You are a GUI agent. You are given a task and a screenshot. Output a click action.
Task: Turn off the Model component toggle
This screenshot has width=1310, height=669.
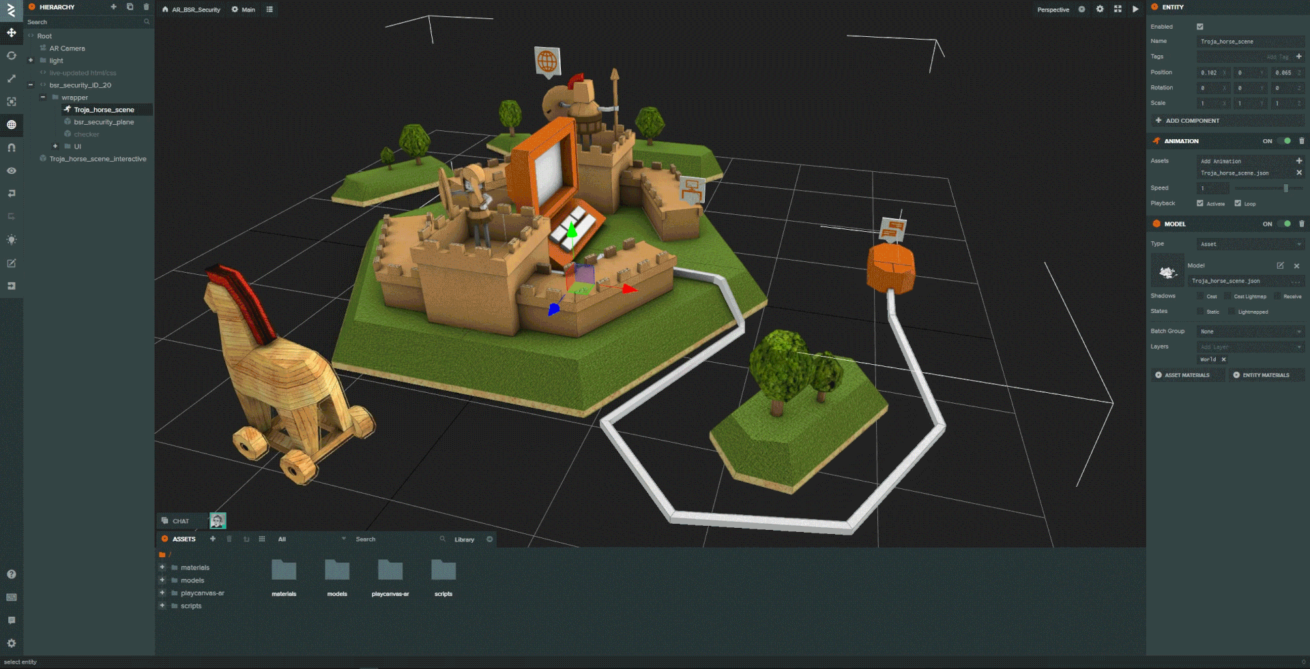point(1287,224)
